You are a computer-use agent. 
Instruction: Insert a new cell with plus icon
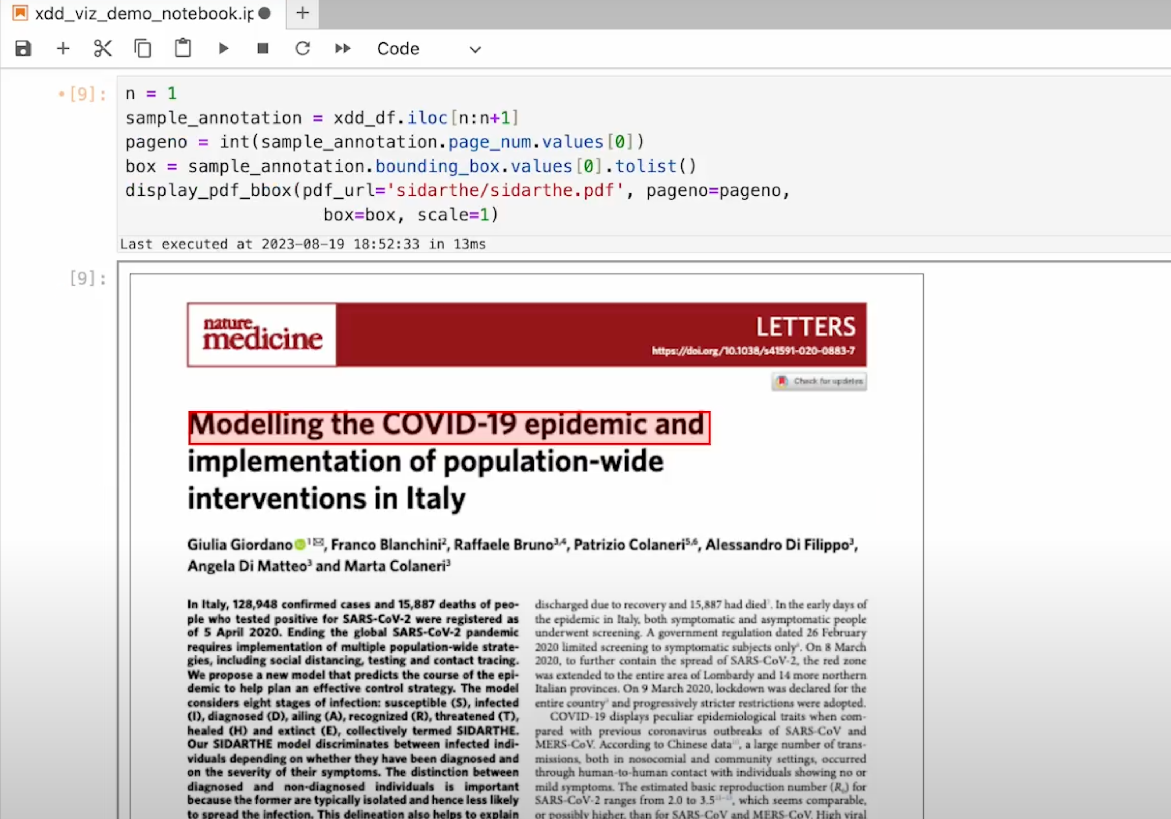(63, 49)
